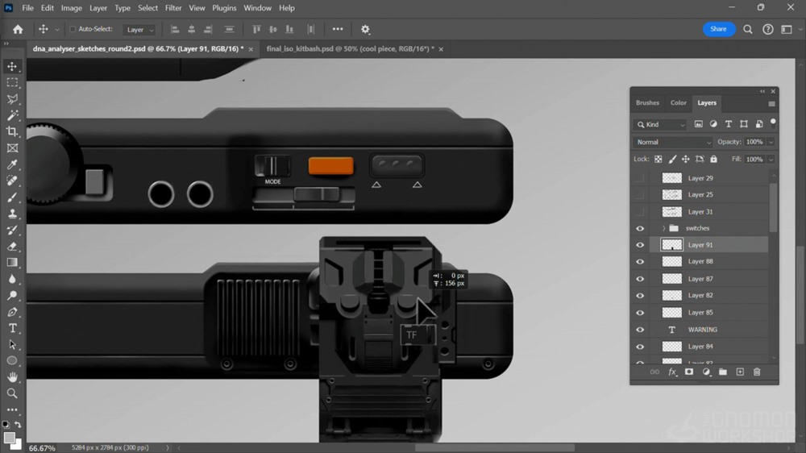806x453 pixels.
Task: Select the Eraser tool
Action: pyautogui.click(x=12, y=247)
